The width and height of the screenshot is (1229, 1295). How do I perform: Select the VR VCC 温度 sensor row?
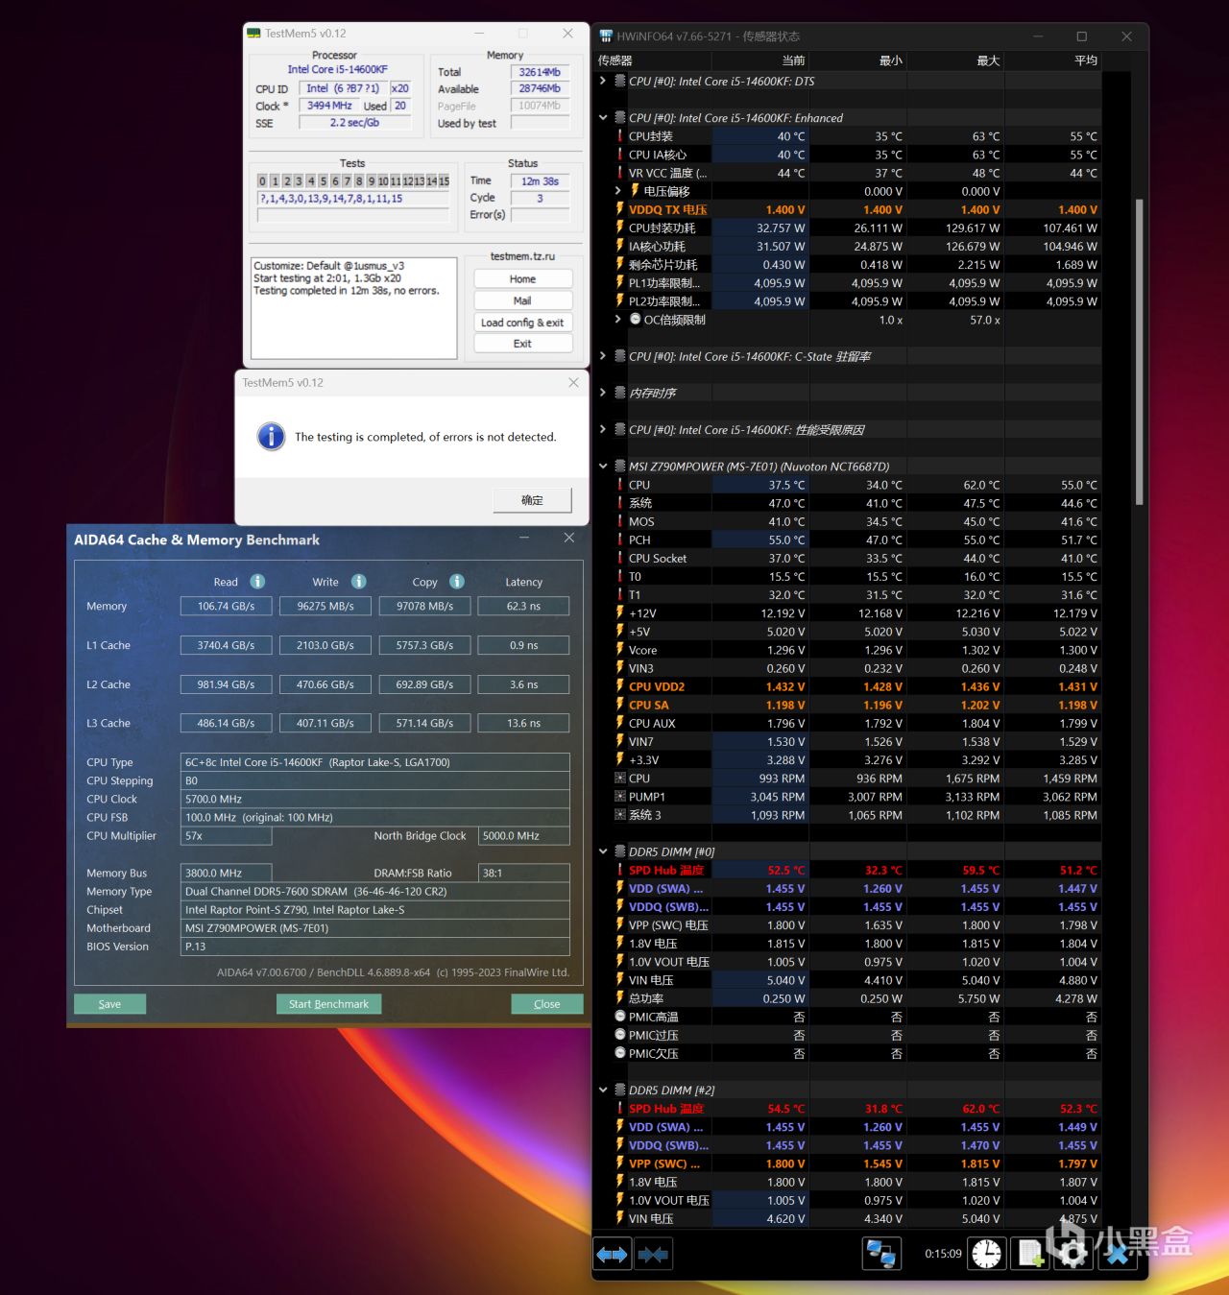tap(856, 173)
